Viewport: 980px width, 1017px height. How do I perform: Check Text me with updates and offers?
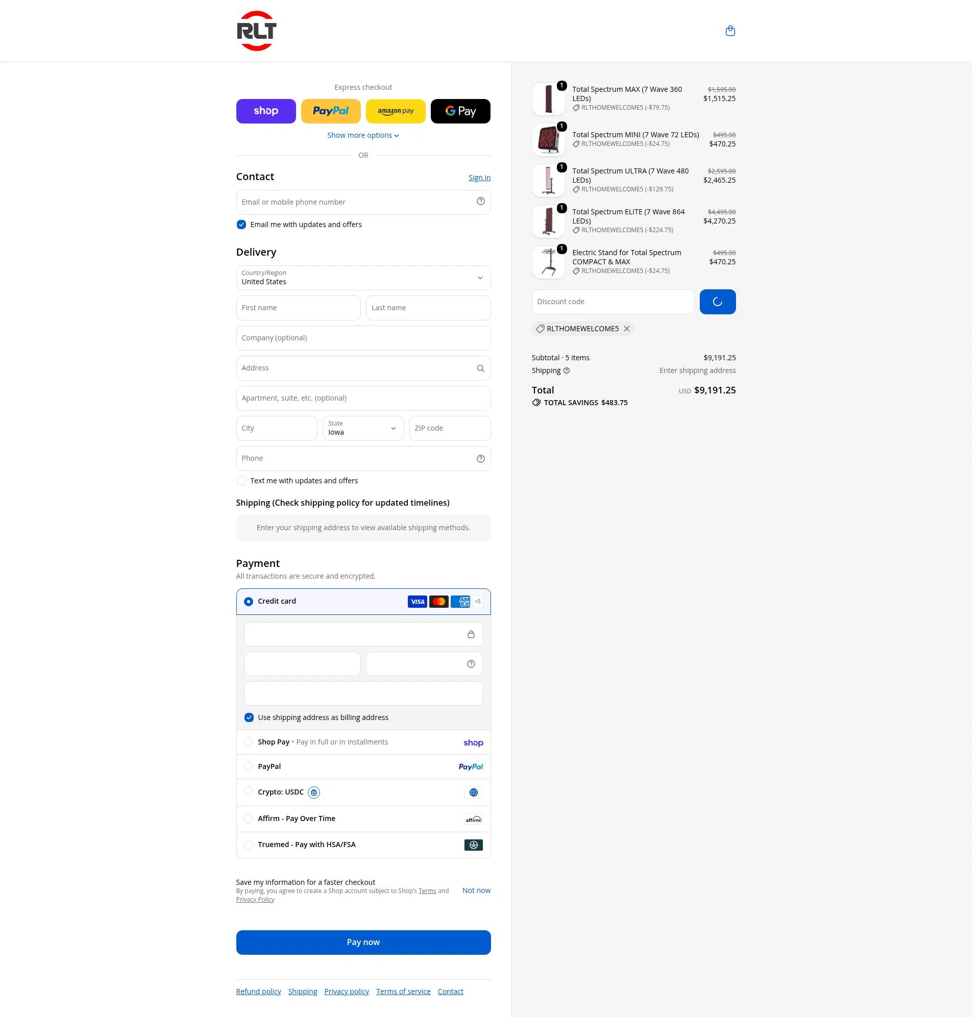point(241,481)
